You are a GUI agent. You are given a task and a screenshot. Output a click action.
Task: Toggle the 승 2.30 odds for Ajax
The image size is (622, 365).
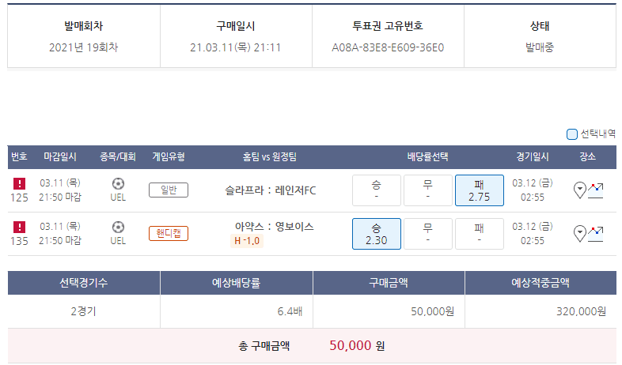[x=376, y=233]
